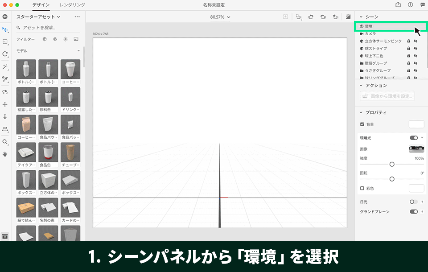
Task: Select the Sampler eyedropper tool
Action: click(5, 79)
